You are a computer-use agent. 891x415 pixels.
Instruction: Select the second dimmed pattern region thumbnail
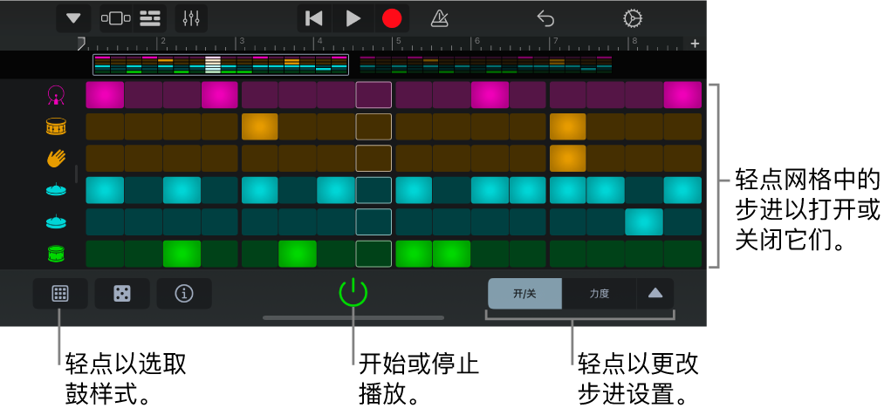click(x=486, y=65)
